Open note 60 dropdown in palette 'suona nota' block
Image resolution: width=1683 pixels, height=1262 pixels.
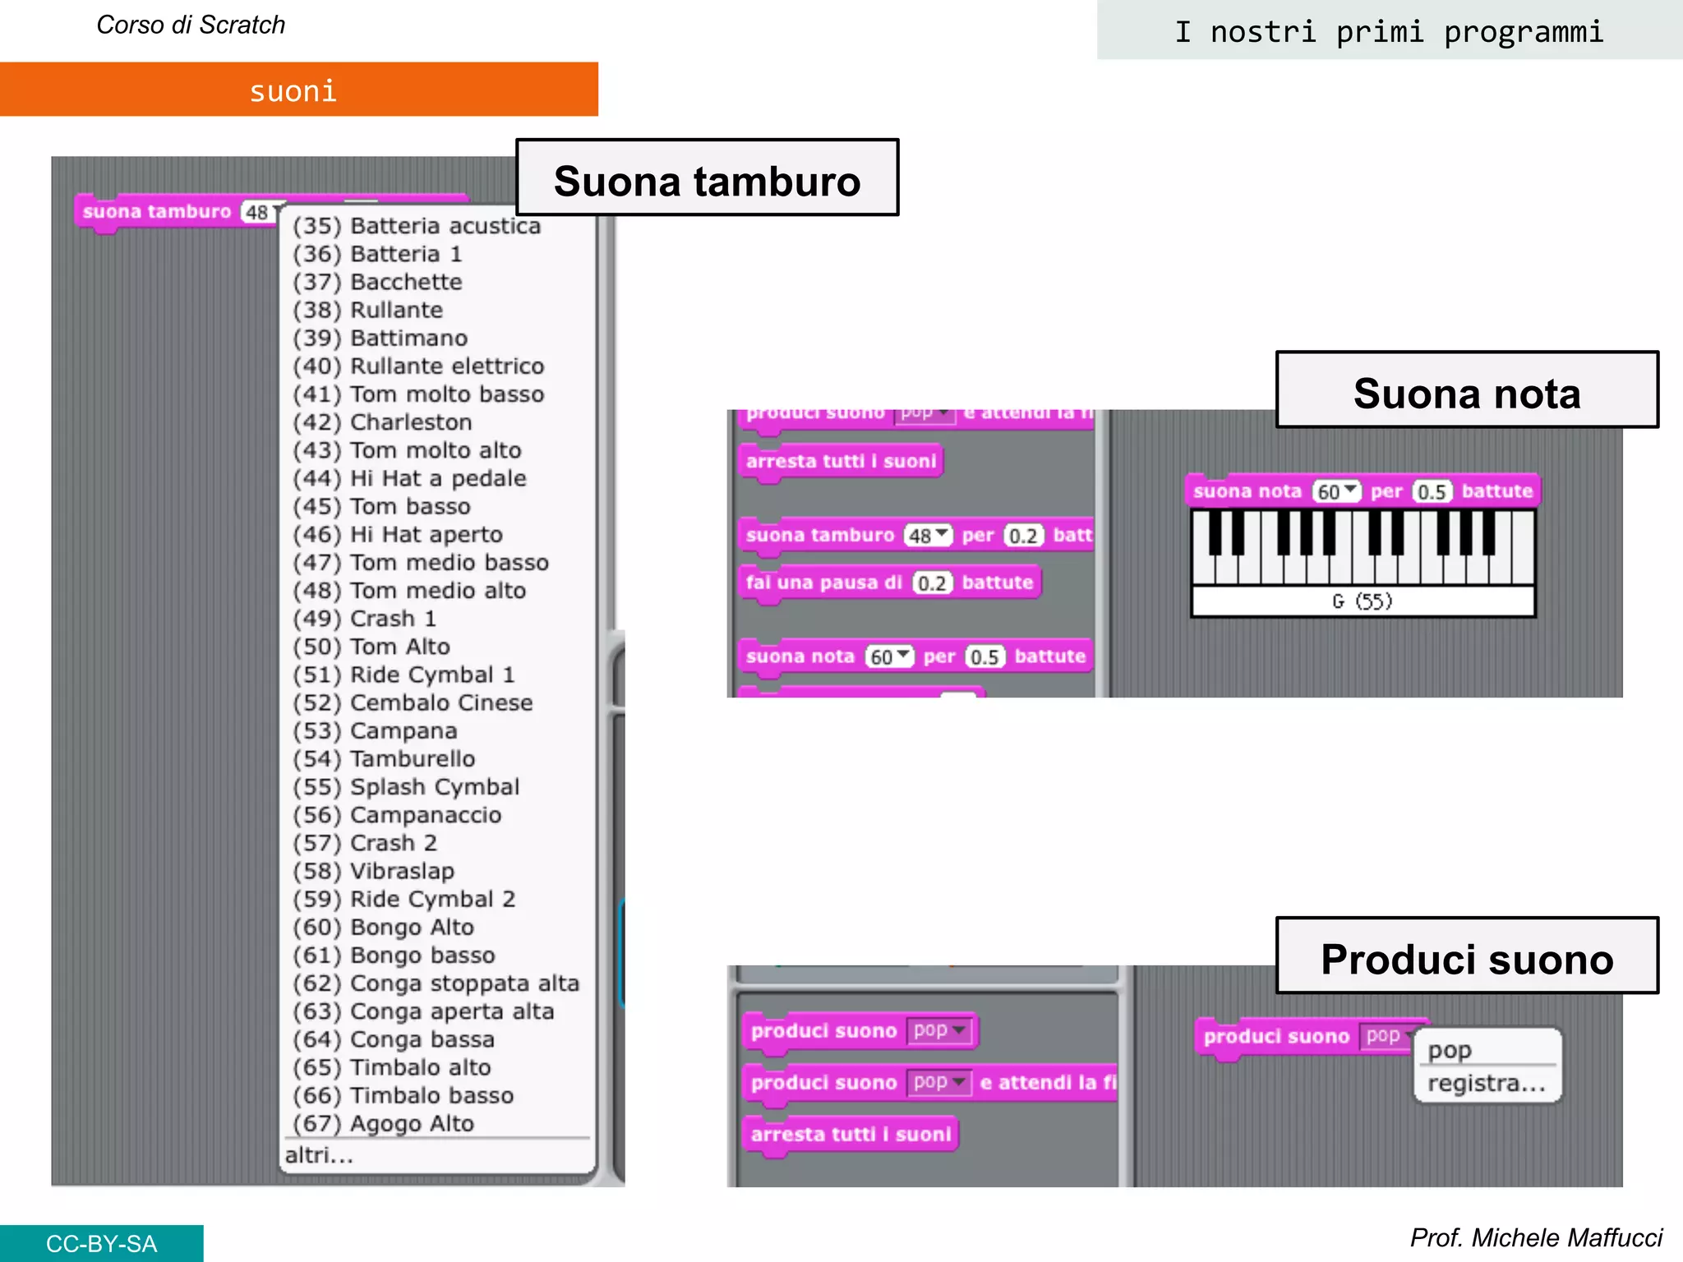890,657
